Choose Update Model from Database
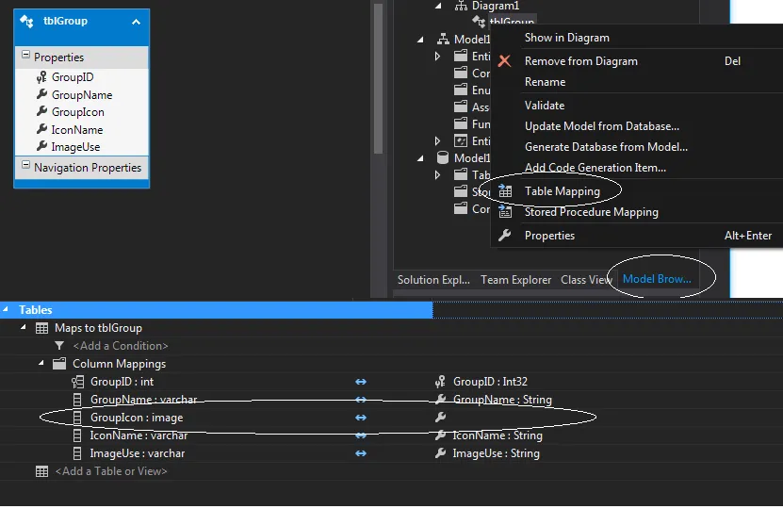 pyautogui.click(x=602, y=126)
